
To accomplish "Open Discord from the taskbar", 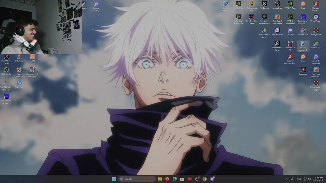I will click(212, 179).
